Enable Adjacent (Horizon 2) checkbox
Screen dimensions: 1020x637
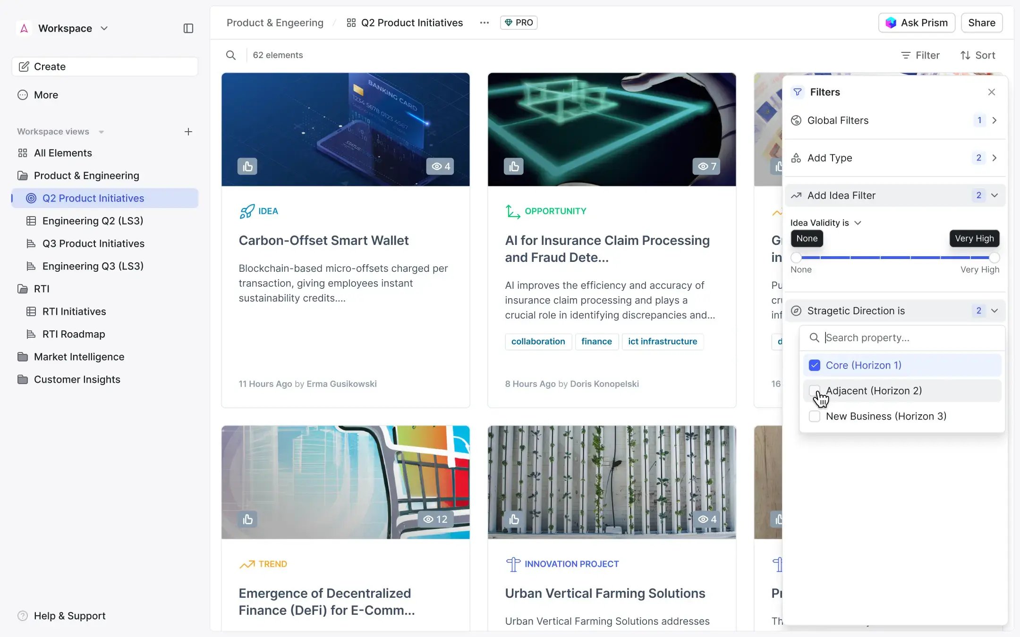pyautogui.click(x=815, y=391)
